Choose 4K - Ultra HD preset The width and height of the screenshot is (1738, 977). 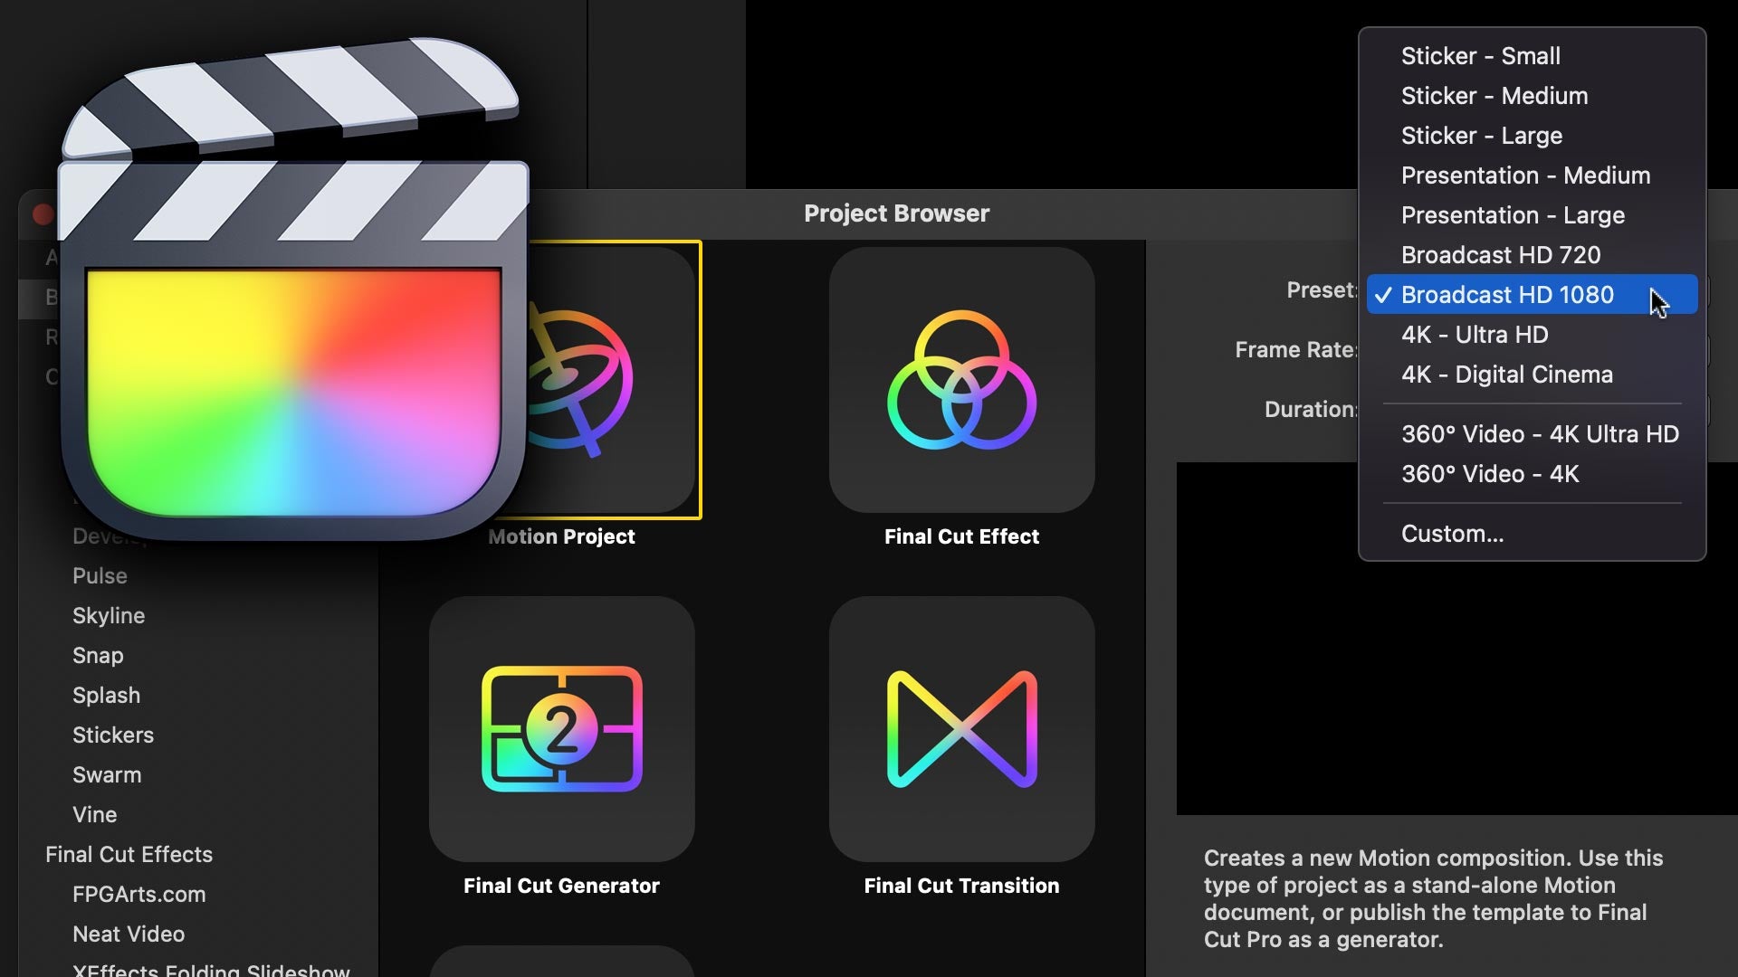click(x=1474, y=335)
